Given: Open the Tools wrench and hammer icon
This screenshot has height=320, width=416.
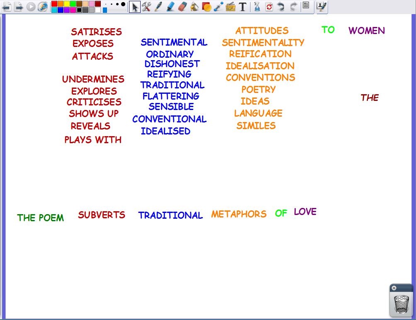Looking at the screenshot, I should (146, 7).
